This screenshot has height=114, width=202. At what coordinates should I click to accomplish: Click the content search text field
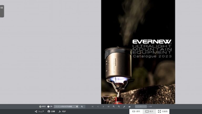coord(64,107)
